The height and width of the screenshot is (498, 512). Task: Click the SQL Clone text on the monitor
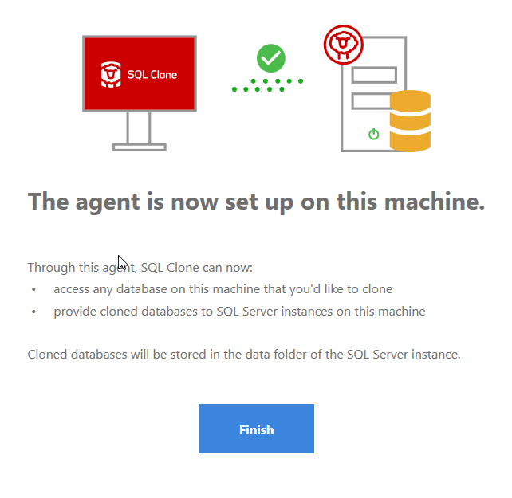pos(152,75)
